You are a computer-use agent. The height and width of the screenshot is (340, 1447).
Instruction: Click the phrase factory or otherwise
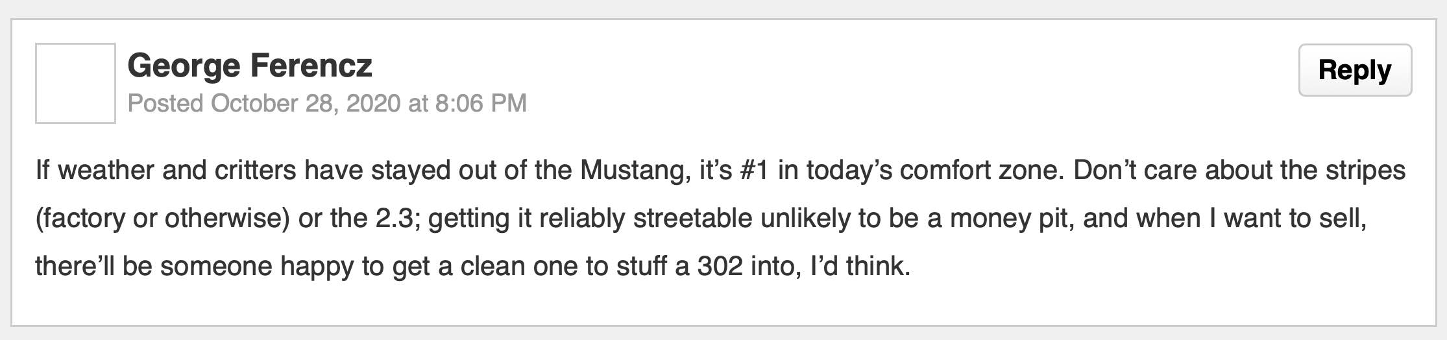(x=163, y=219)
